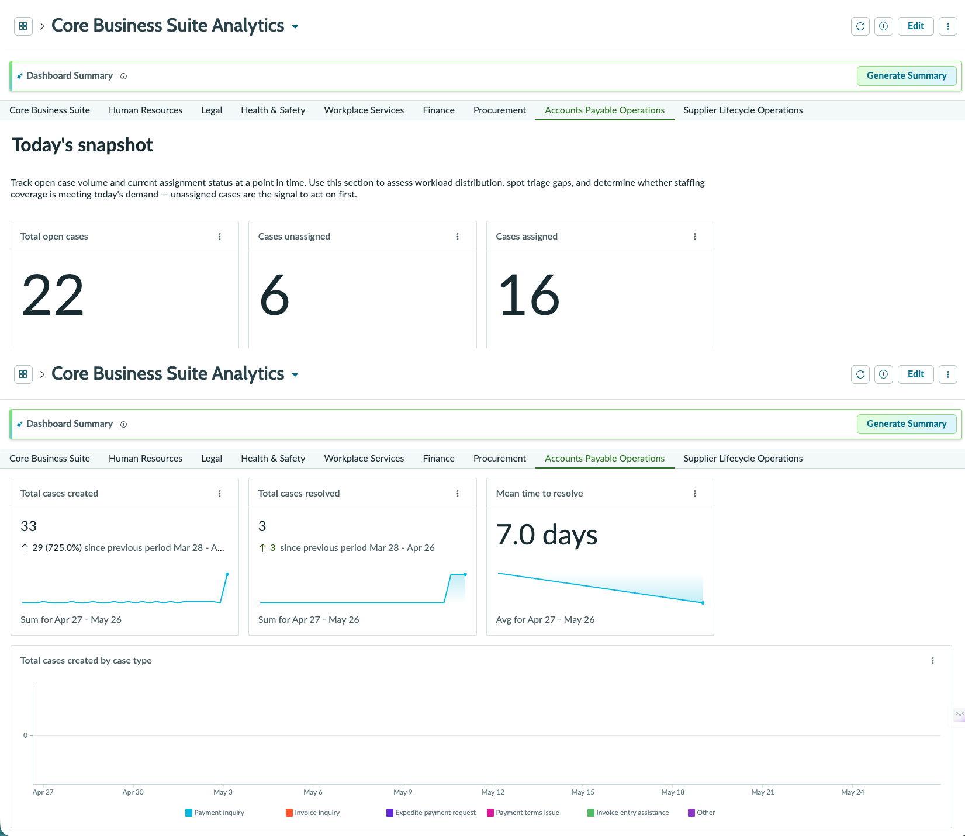Open the Cases unassigned card menu
The width and height of the screenshot is (965, 836).
458,237
